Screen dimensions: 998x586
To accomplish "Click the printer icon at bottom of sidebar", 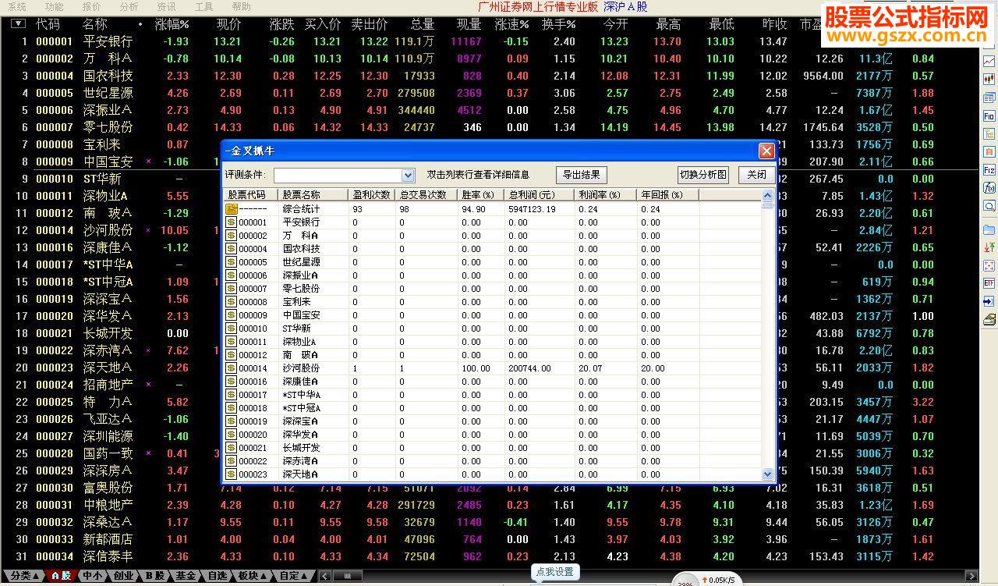I will (989, 319).
